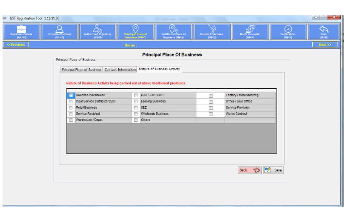Screen dimensions: 344x215
Task: Go to Authorized Signatory section
Action: 97,32
